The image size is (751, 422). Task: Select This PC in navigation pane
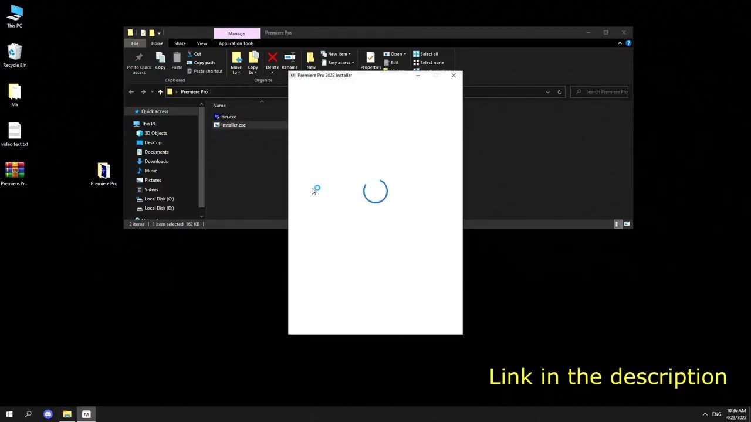tap(149, 124)
